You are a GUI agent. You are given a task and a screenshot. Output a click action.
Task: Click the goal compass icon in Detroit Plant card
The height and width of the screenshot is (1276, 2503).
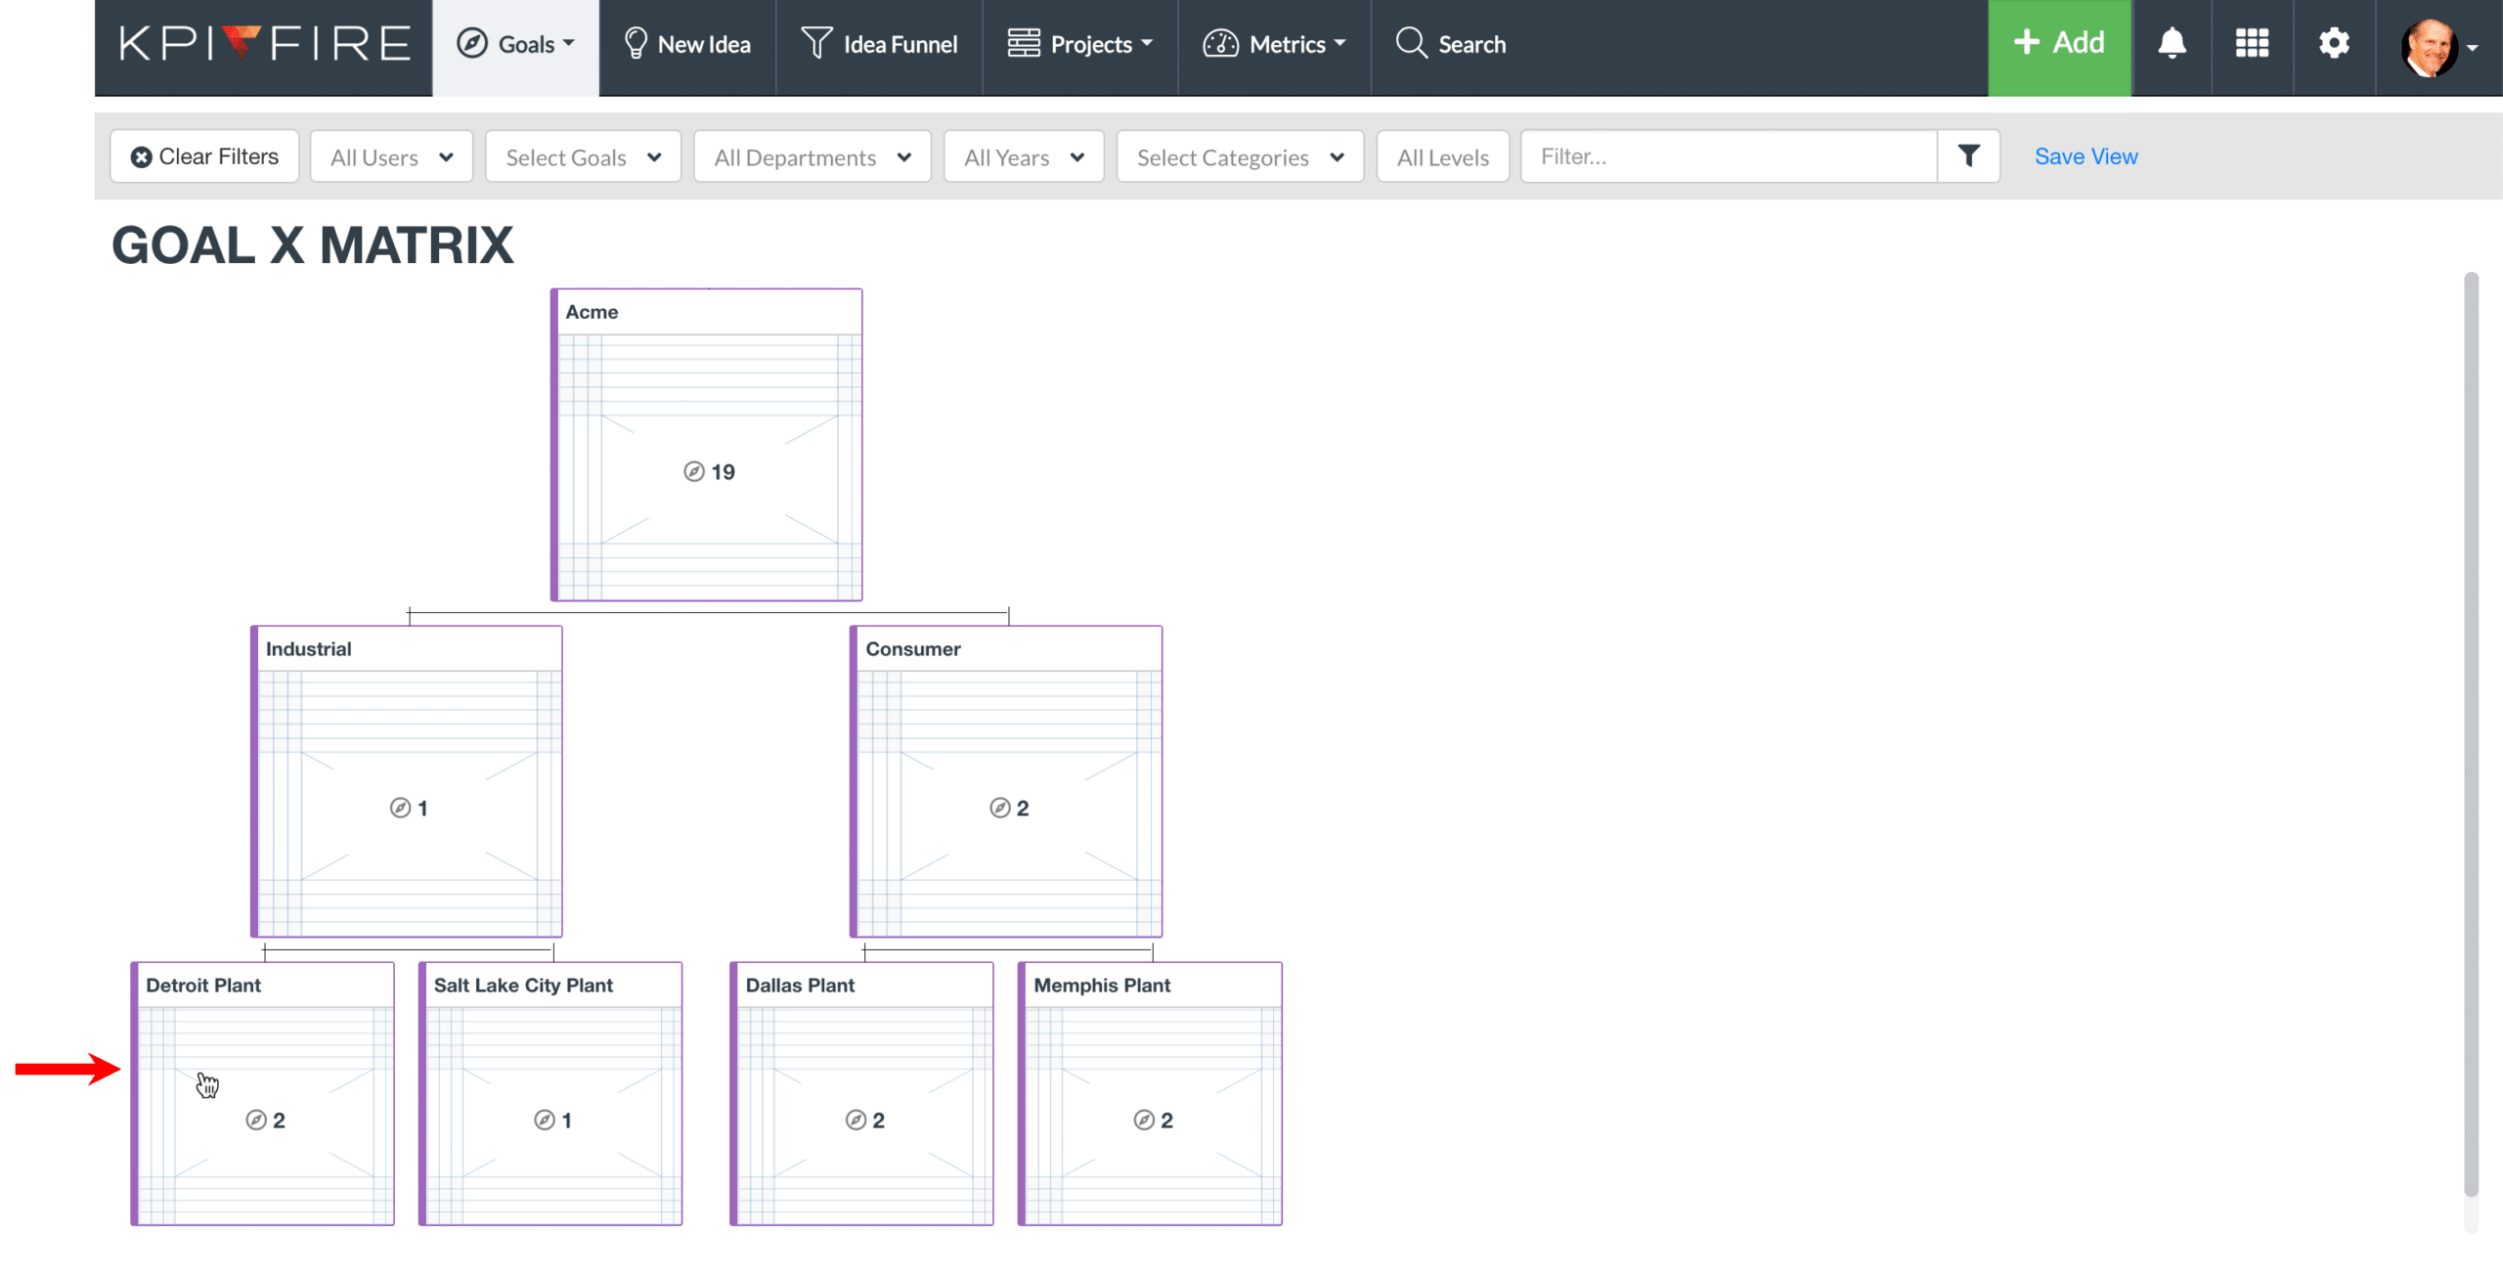[x=256, y=1120]
